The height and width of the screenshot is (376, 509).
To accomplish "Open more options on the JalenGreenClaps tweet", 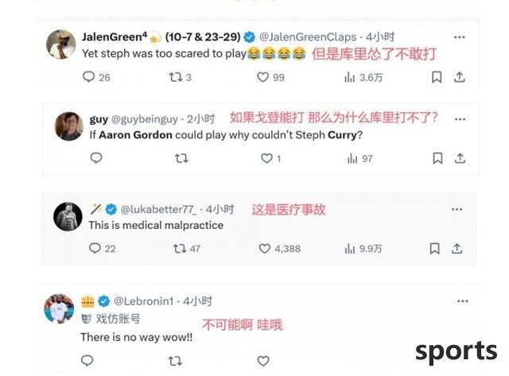I will point(460,37).
